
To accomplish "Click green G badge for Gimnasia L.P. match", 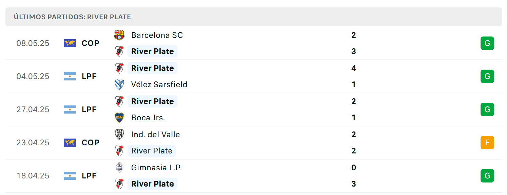I will pyautogui.click(x=487, y=176).
